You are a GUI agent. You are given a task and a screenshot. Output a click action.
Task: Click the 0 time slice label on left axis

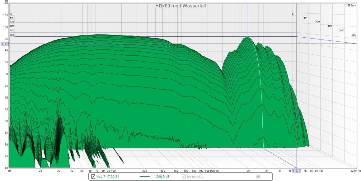(12, 14)
